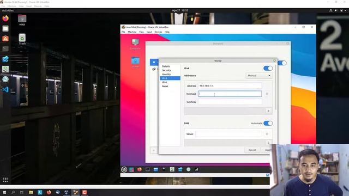The height and width of the screenshot is (196, 349).
Task: Select Reset in Wired sidebar
Action: 165,86
